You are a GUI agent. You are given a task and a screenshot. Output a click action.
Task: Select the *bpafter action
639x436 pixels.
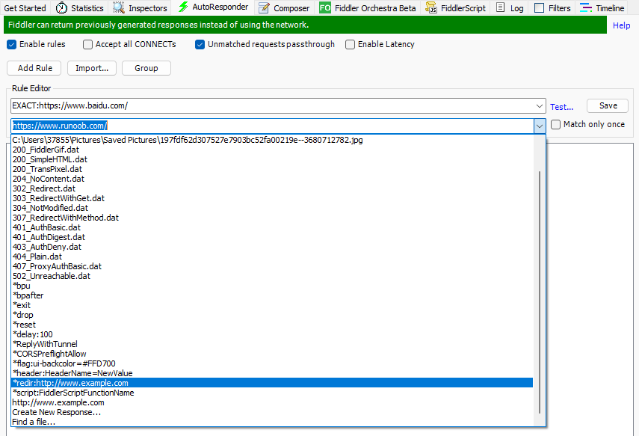(x=272, y=295)
